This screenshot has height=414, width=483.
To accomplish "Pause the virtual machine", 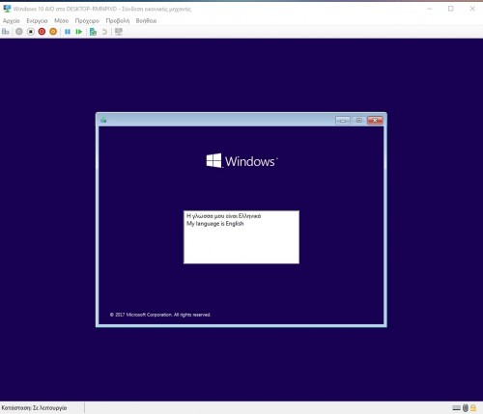I will [68, 32].
